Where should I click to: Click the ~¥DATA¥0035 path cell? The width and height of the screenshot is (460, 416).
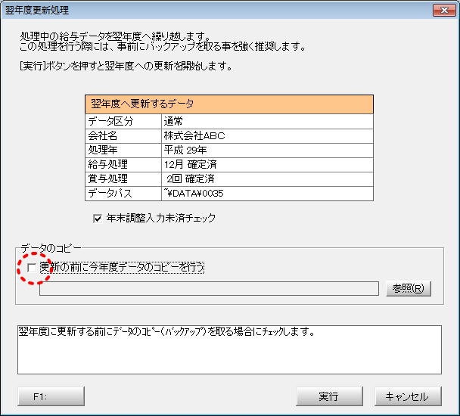point(267,194)
